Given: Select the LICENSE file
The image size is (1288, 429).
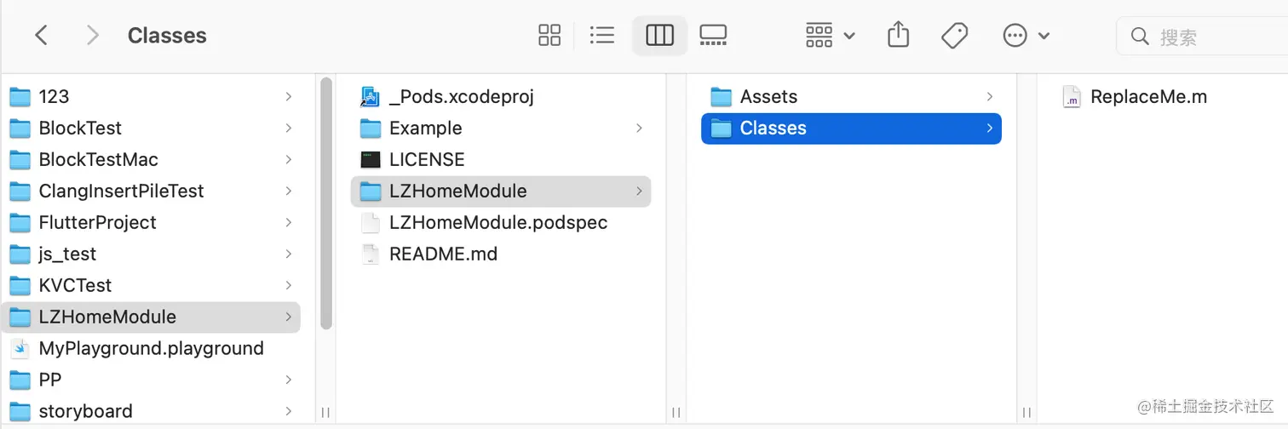Looking at the screenshot, I should pos(501,159).
